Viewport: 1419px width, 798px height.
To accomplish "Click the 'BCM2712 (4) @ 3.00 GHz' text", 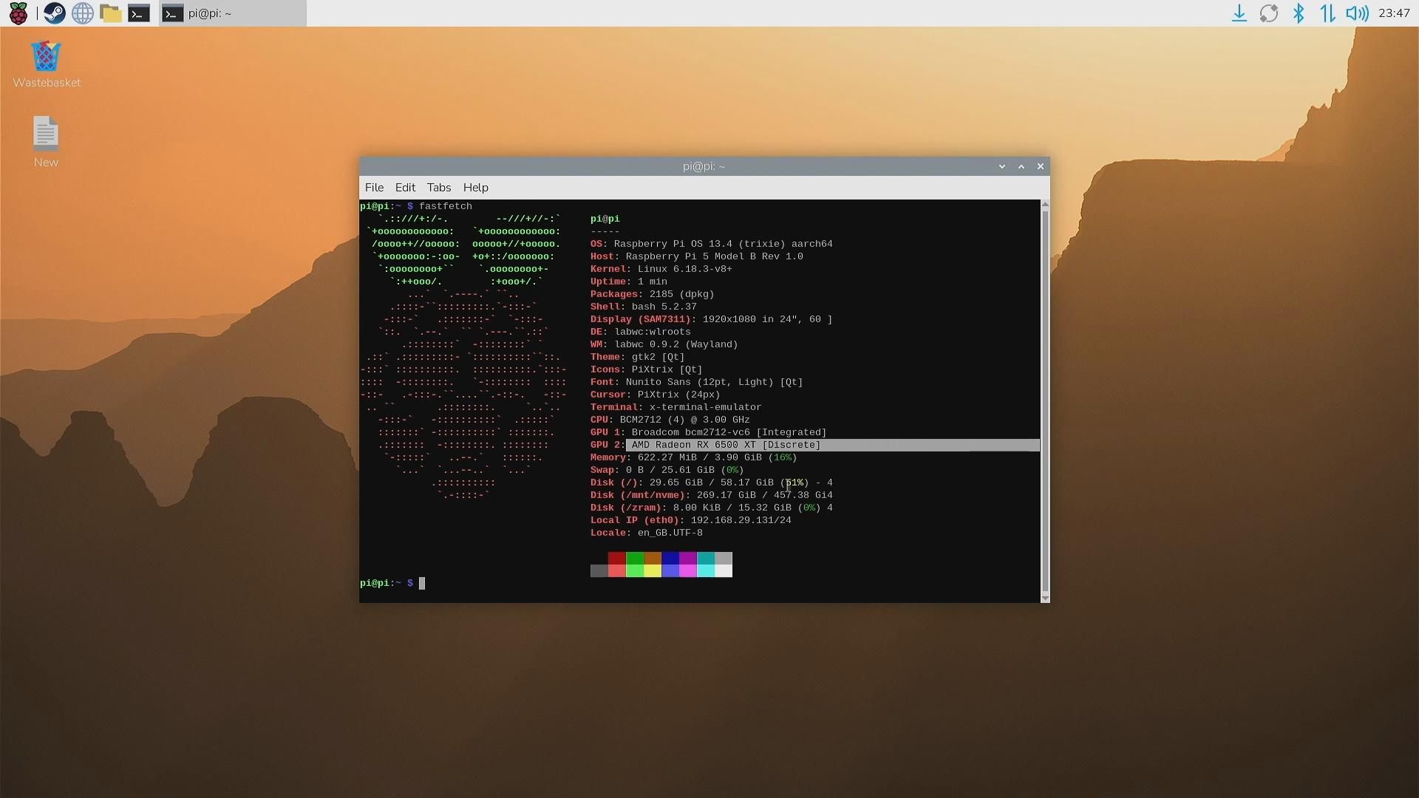I will pos(684,420).
